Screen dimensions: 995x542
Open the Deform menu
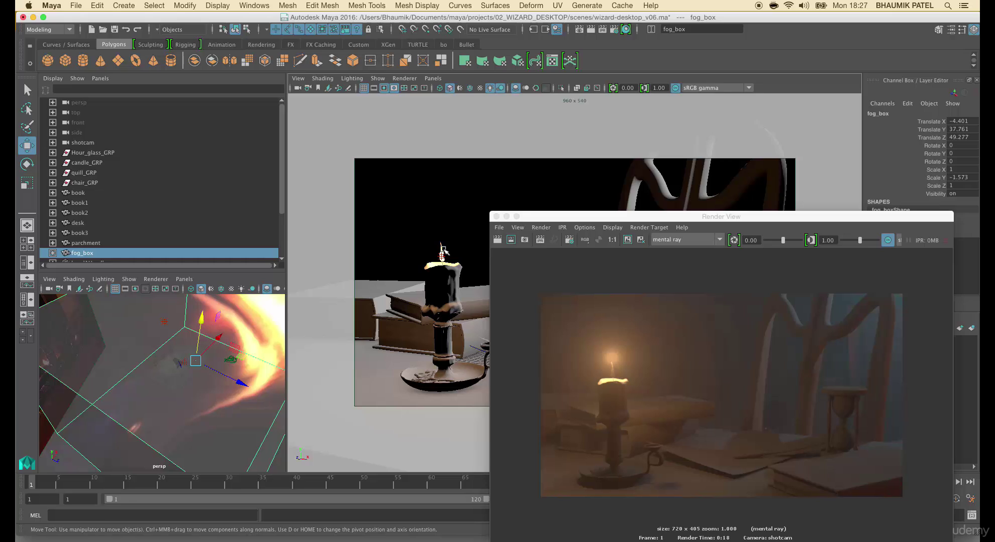tap(531, 6)
